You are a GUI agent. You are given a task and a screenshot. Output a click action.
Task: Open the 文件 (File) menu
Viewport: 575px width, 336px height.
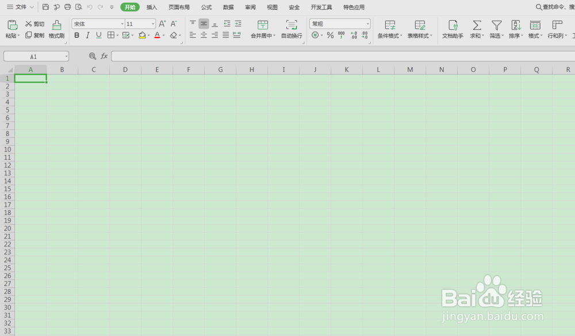pyautogui.click(x=21, y=7)
